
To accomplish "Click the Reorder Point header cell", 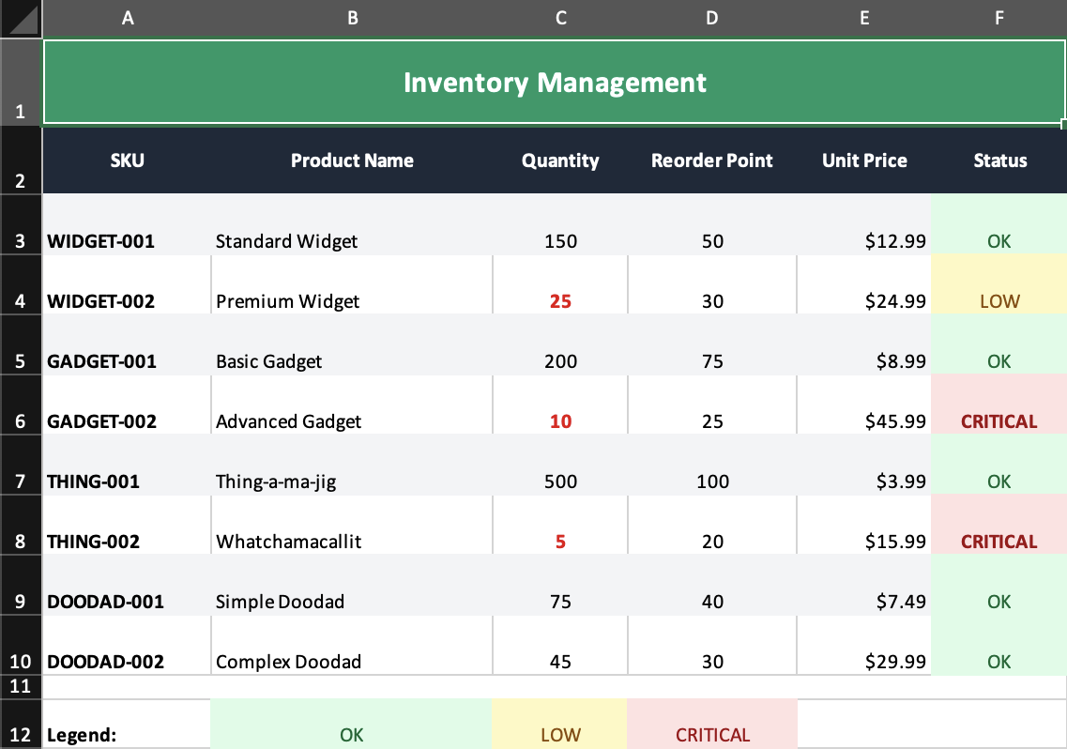I will pos(711,160).
